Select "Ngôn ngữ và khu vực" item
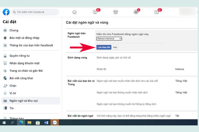The height and width of the screenshot is (132, 199). pos(31,101)
